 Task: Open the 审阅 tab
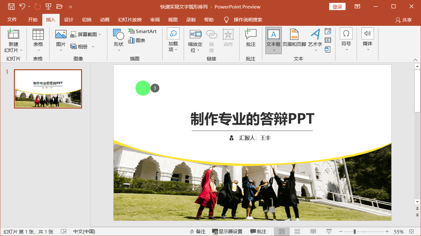pyautogui.click(x=155, y=20)
